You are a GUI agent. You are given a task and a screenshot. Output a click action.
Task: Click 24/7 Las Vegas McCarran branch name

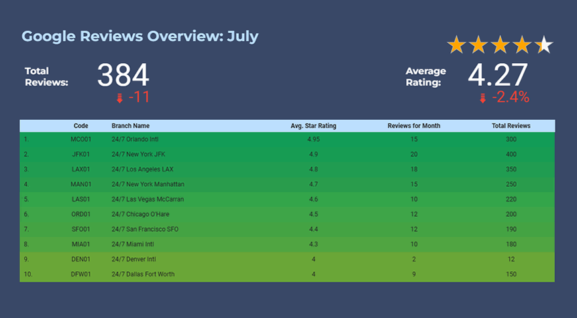coord(148,200)
